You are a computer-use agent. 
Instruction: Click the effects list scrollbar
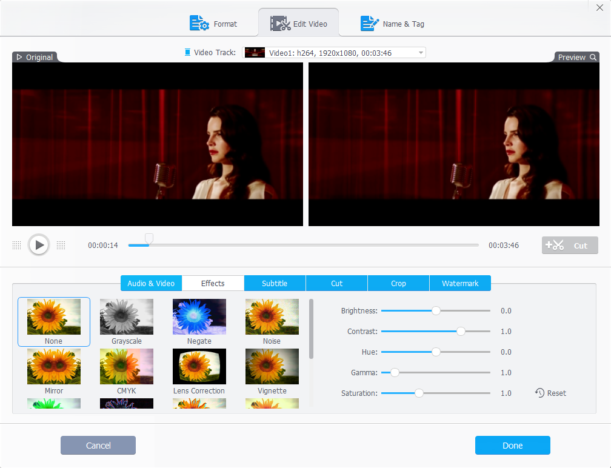click(x=312, y=329)
